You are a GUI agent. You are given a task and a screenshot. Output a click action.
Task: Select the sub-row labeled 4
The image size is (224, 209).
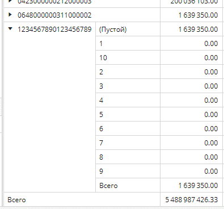click(128, 100)
